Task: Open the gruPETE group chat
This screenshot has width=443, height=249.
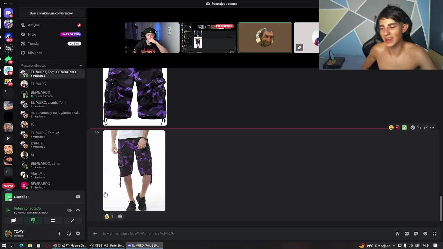Action: click(52, 145)
